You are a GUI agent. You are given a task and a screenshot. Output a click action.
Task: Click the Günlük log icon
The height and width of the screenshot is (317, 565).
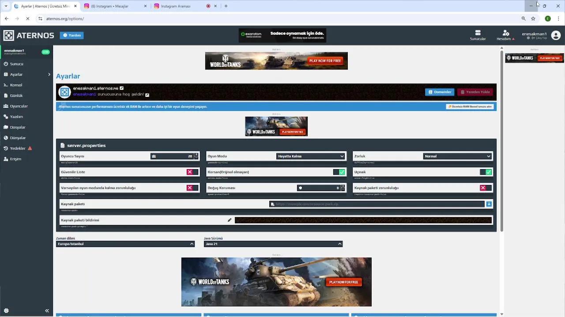15,96
